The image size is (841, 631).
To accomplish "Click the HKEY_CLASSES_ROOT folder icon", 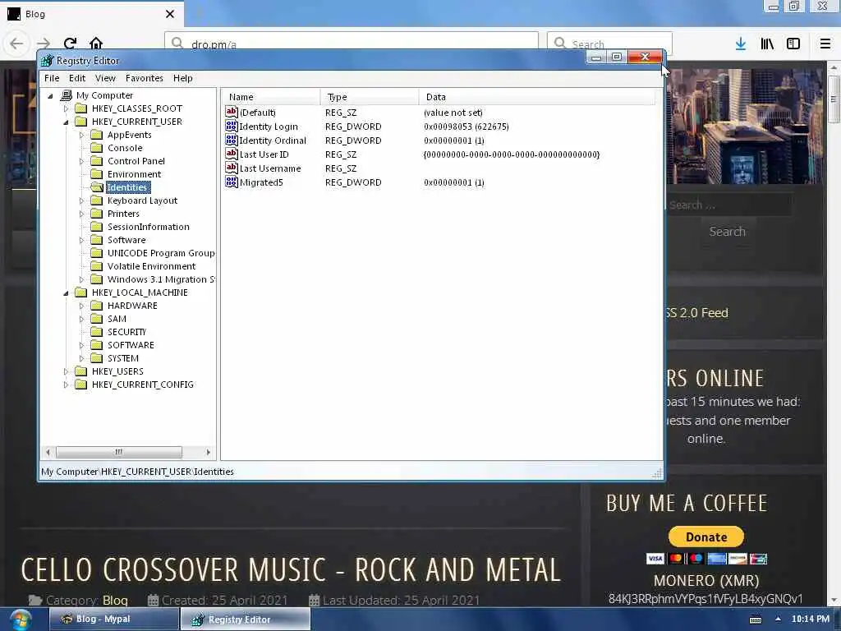I will tap(81, 108).
